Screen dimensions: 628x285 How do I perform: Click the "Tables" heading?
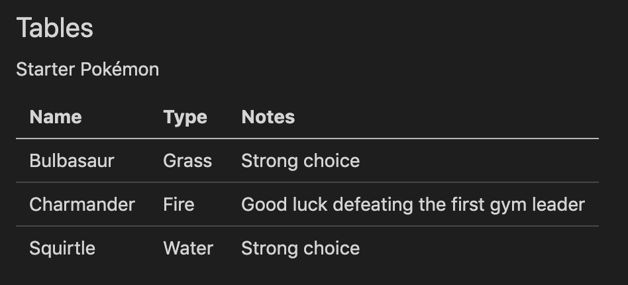(55, 28)
